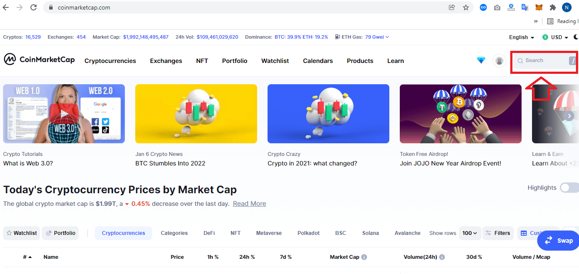Click the camera screenshot extension icon
Image resolution: width=579 pixels, height=274 pixels.
point(497,7)
